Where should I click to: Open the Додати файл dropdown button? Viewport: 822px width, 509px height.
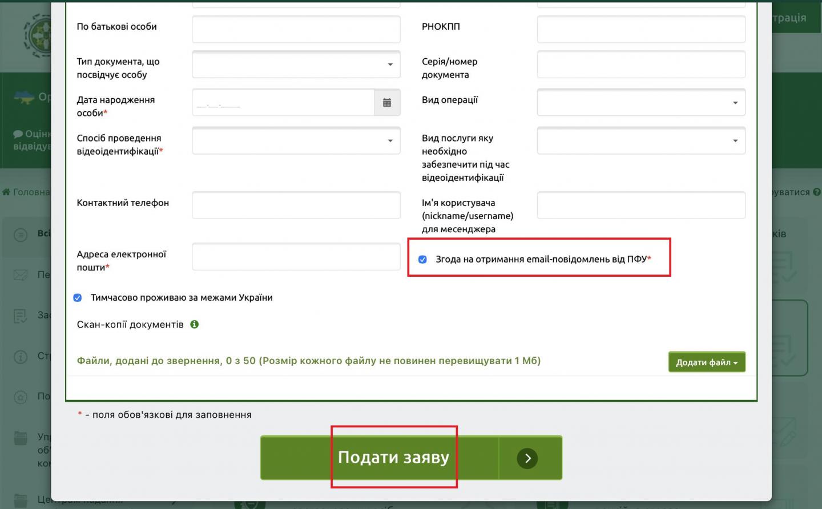(706, 362)
